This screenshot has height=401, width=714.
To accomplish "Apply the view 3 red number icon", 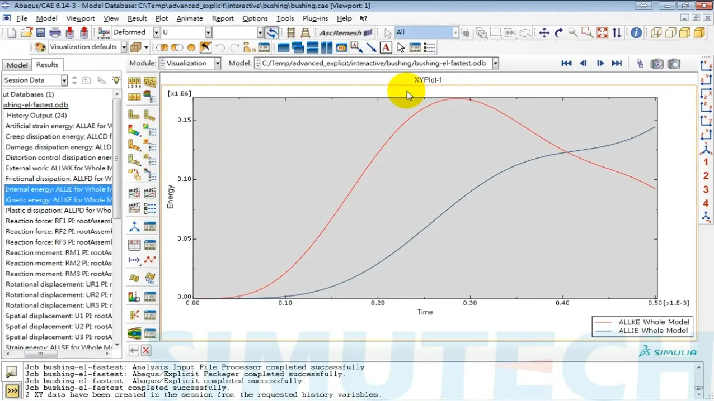I will (706, 190).
